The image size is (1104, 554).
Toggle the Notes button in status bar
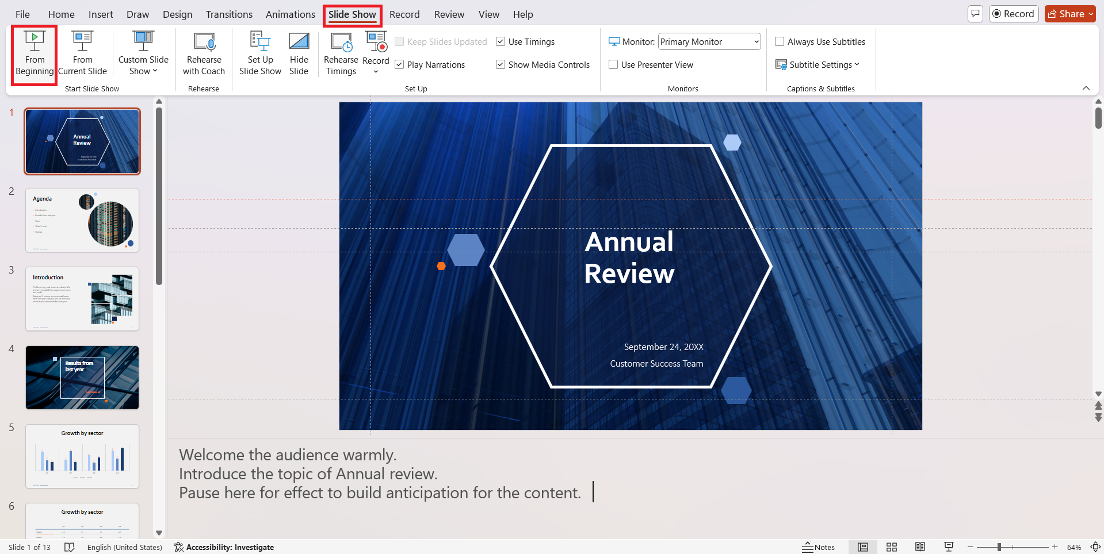[819, 547]
